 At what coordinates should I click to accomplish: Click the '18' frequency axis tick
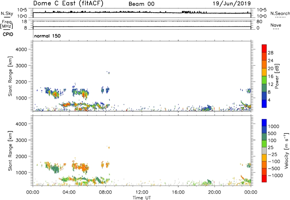[x=24, y=22]
